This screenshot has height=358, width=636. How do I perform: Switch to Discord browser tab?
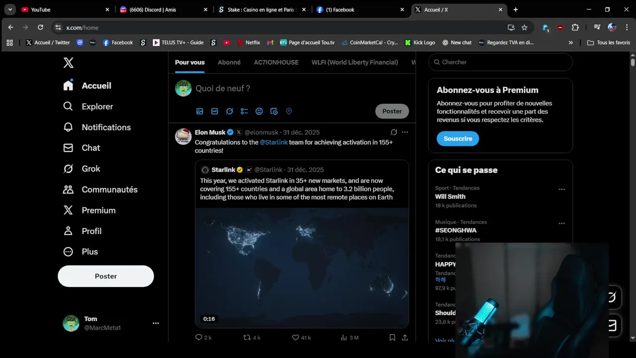pos(164,9)
